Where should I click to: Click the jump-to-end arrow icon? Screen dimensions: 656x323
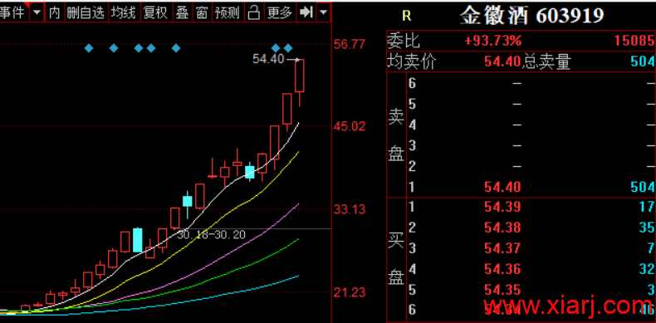click(x=306, y=12)
